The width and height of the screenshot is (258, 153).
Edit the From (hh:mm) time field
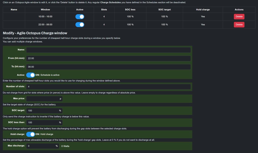pos(108,58)
